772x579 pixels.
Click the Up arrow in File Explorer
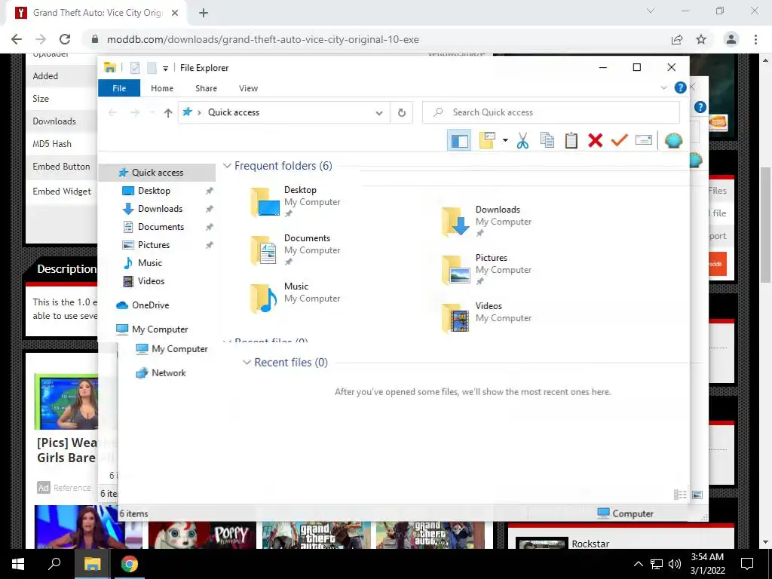168,113
